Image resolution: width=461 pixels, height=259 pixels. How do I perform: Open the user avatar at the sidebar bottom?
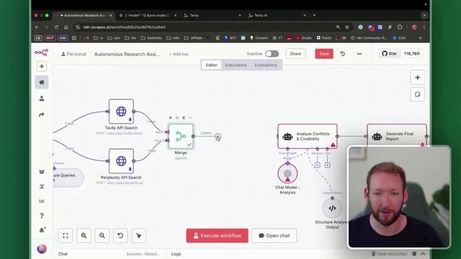[x=42, y=249]
